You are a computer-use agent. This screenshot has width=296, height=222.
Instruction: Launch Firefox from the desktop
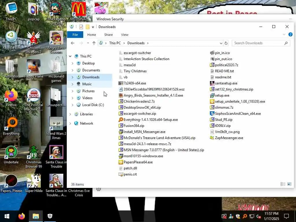pyautogui.click(x=11, y=97)
